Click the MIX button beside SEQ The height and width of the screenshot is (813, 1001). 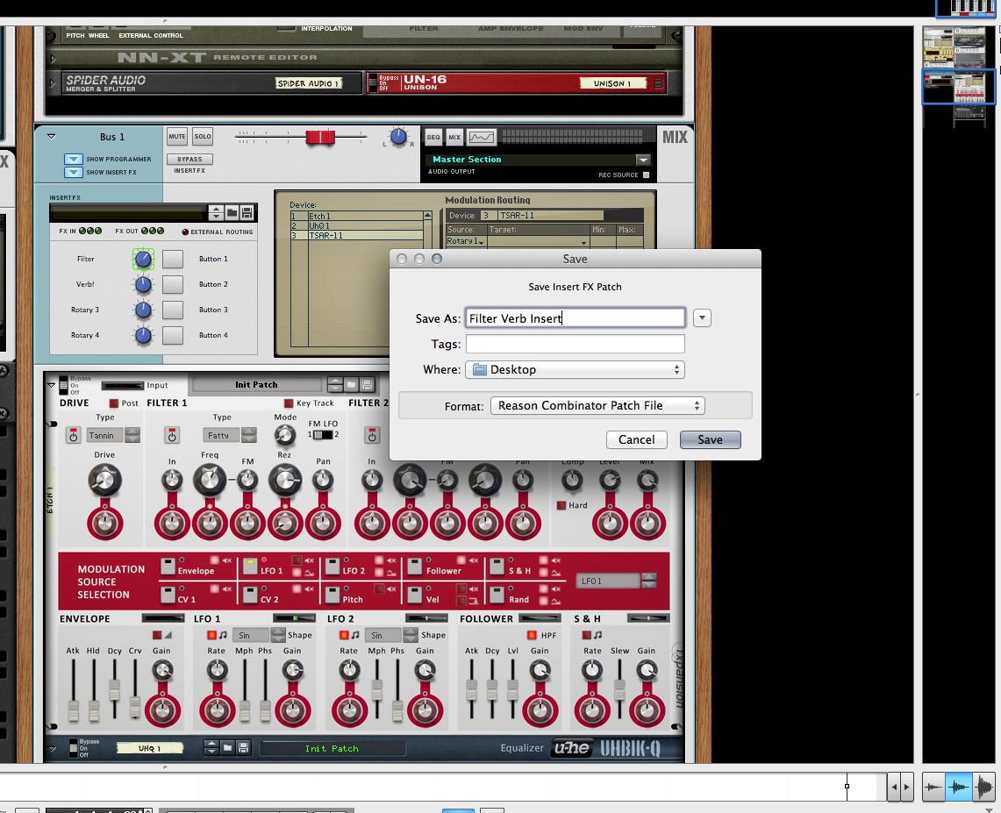tap(454, 137)
